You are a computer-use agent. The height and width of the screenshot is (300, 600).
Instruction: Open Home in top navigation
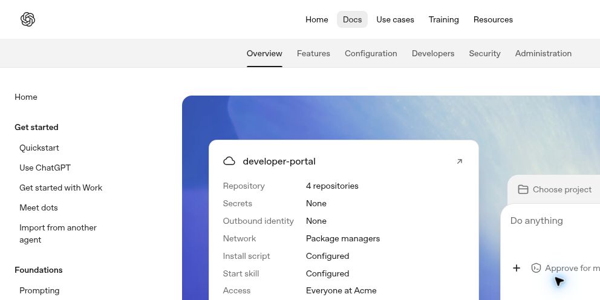[x=316, y=19]
